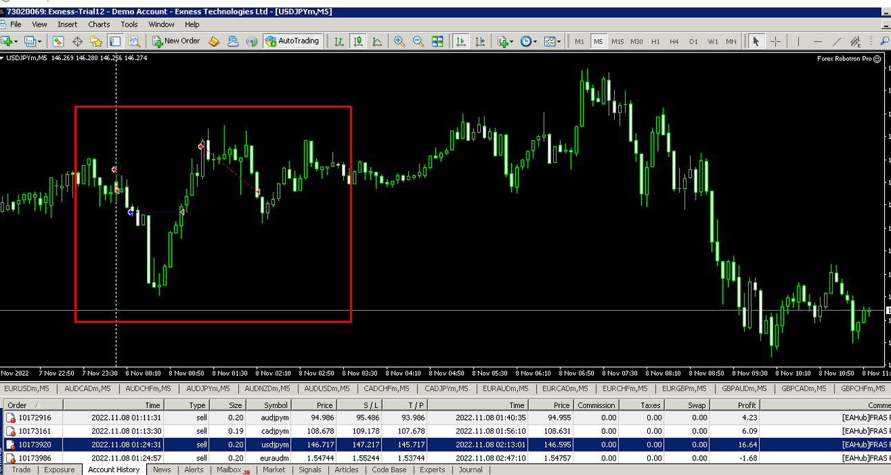Switch to the Experts terminal tab

[x=432, y=469]
